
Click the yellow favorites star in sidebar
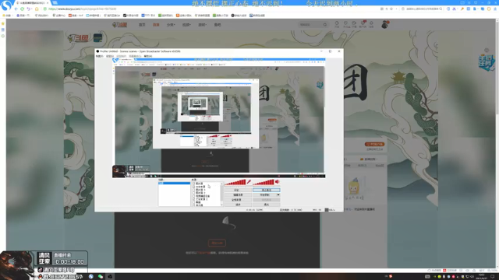(x=3, y=23)
